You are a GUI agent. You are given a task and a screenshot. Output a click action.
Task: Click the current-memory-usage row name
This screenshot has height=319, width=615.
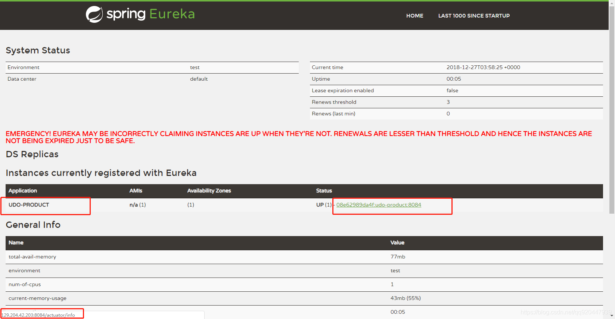pyautogui.click(x=37, y=298)
